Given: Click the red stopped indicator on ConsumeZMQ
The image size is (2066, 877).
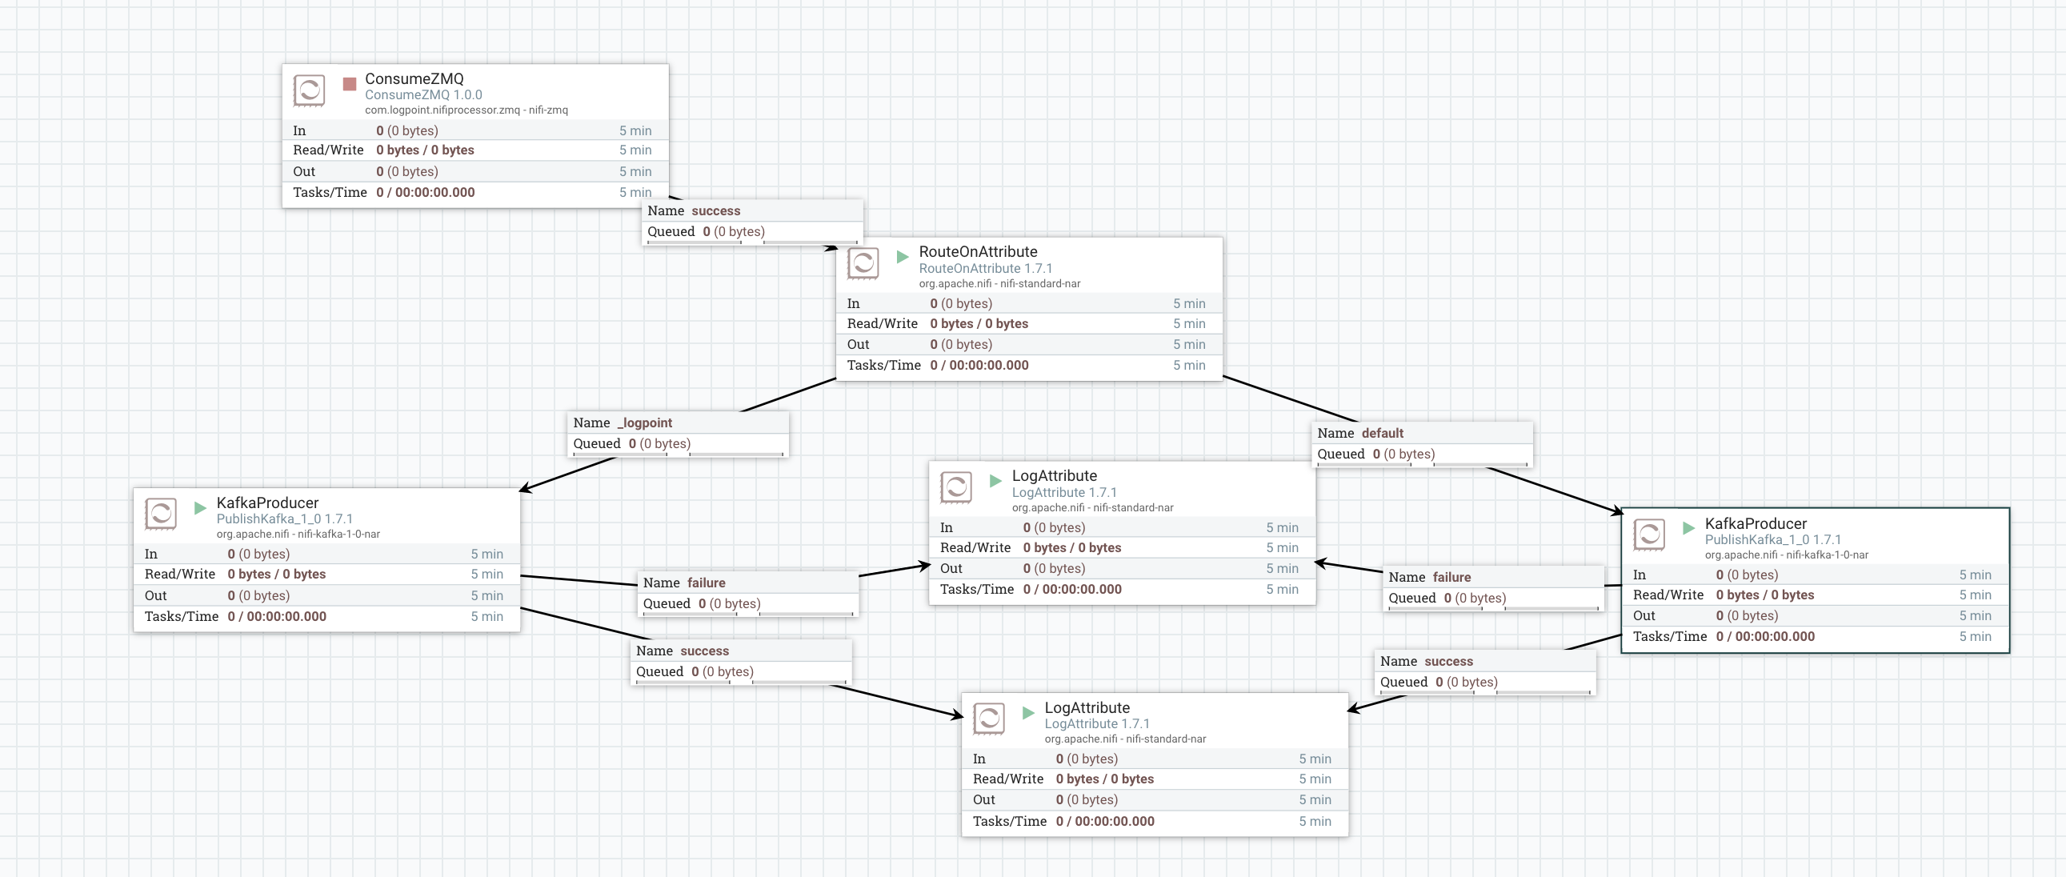Looking at the screenshot, I should [x=349, y=83].
